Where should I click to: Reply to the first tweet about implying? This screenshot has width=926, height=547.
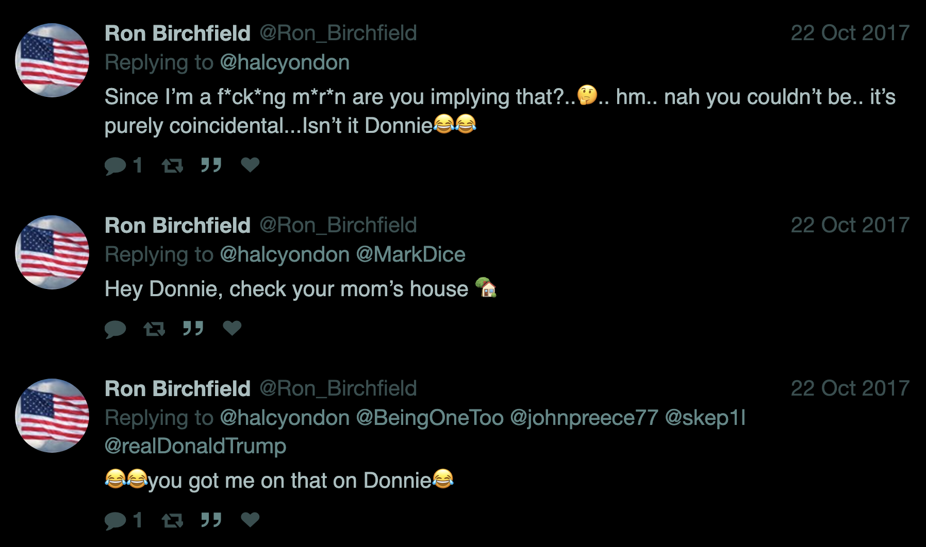pyautogui.click(x=115, y=166)
